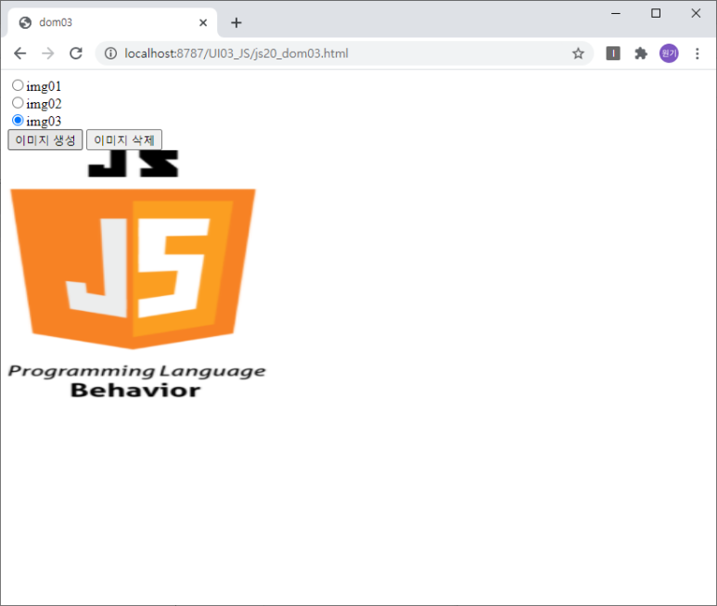Select the img01 radio button

pos(18,85)
